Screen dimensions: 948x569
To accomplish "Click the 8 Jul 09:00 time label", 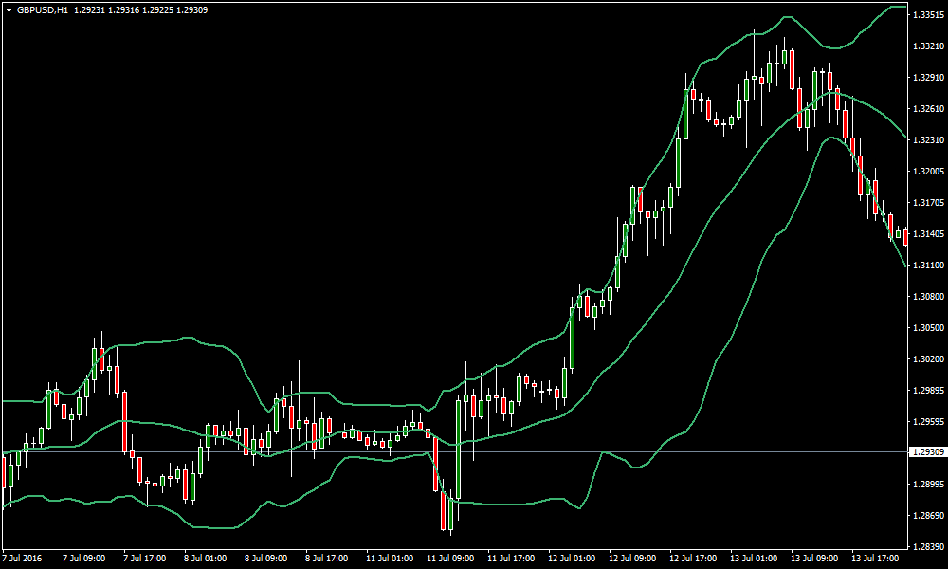I will [266, 559].
